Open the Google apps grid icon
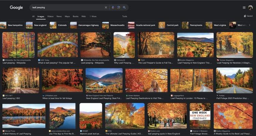This screenshot has height=136, width=256. [x=244, y=7]
